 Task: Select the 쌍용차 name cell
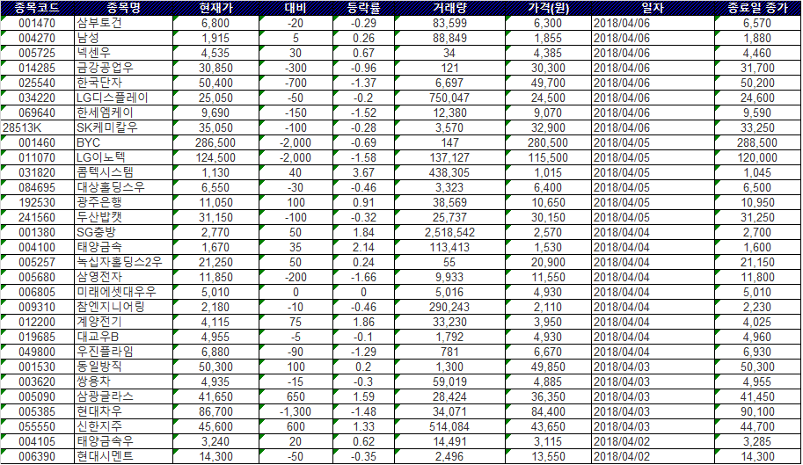pos(123,381)
